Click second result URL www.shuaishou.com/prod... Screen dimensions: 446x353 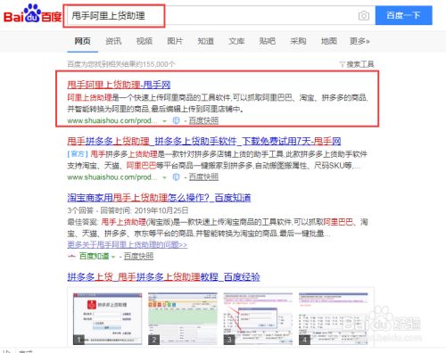coord(112,177)
